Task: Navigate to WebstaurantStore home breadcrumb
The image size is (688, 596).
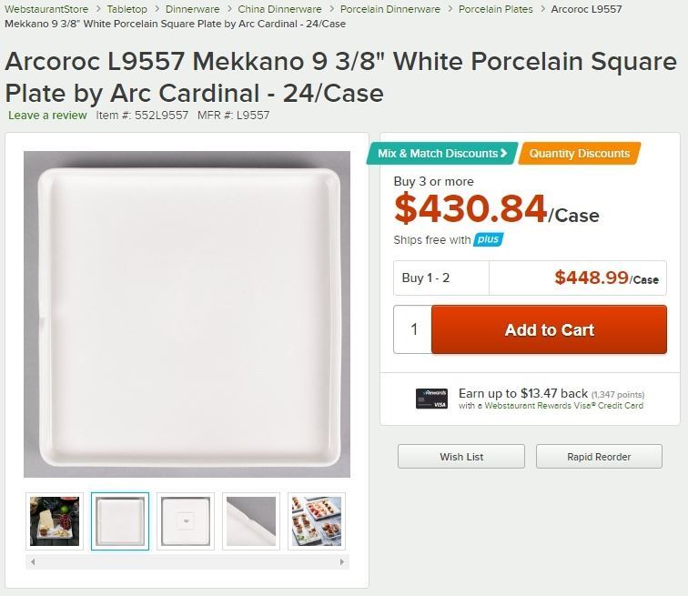Action: 46,9
